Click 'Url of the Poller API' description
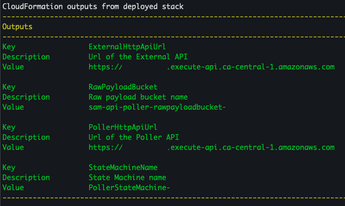 (134, 137)
